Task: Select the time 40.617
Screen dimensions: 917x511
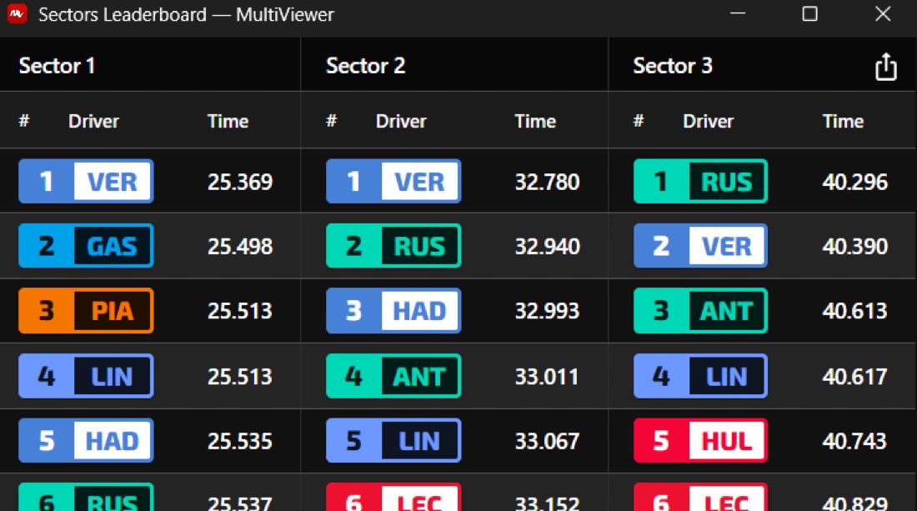Action: click(x=855, y=377)
